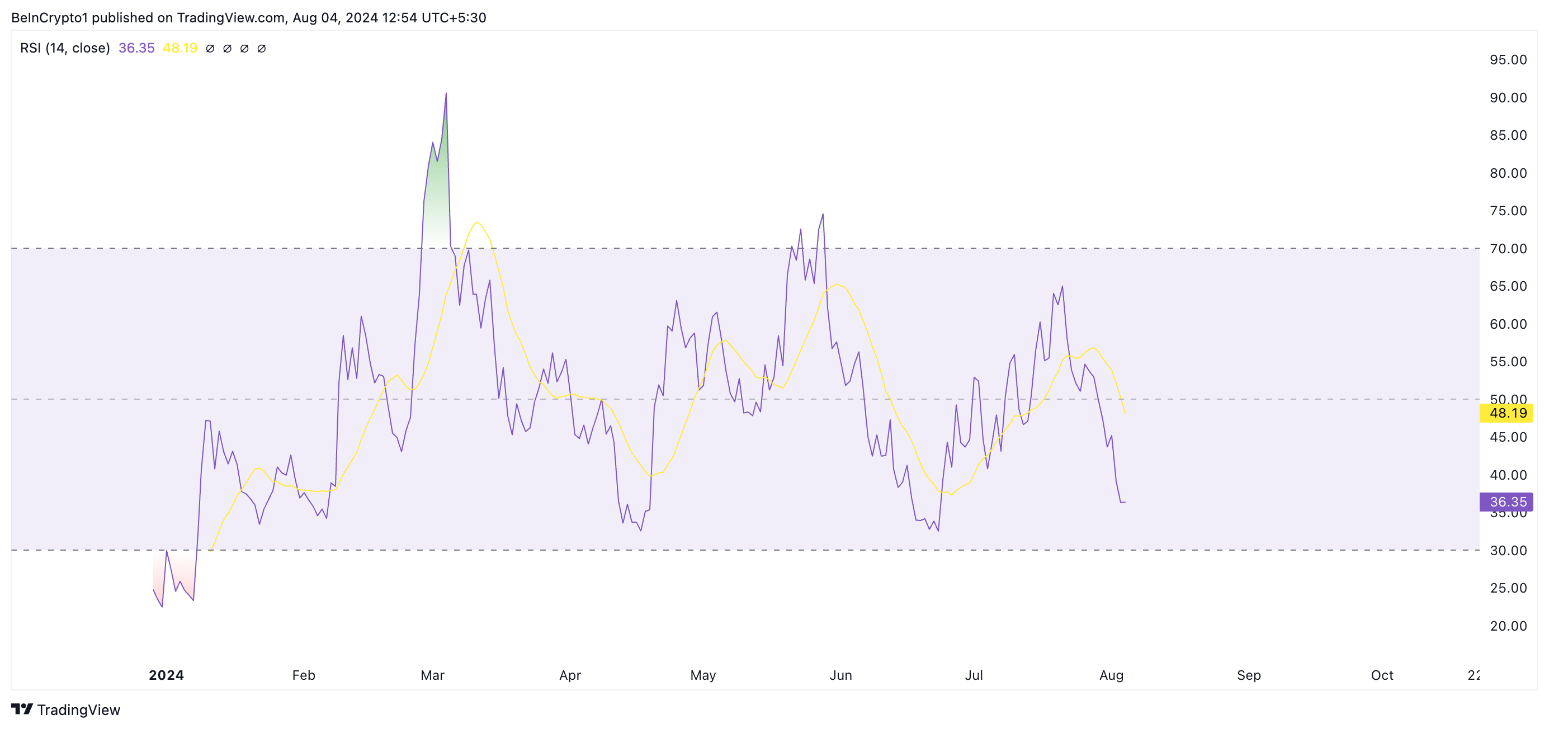Click the Oct label on time axis

[x=1382, y=675]
